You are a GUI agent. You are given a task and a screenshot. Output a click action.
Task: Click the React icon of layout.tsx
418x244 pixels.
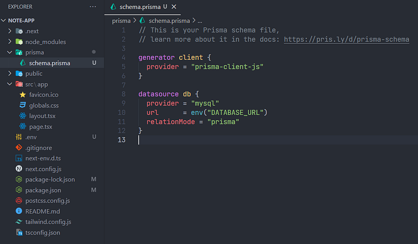22,116
